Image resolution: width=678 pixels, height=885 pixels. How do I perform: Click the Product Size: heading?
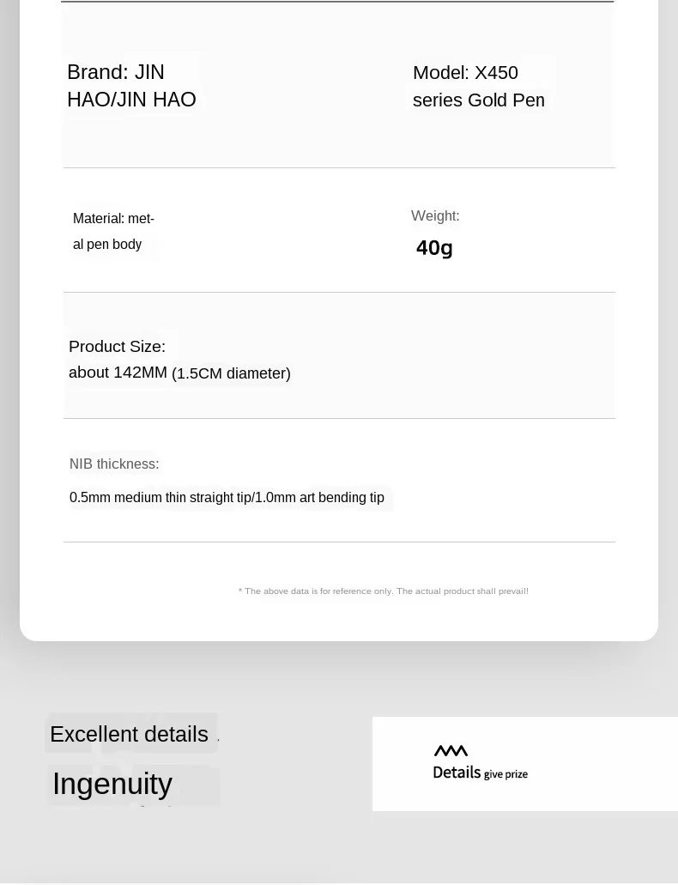pos(117,347)
